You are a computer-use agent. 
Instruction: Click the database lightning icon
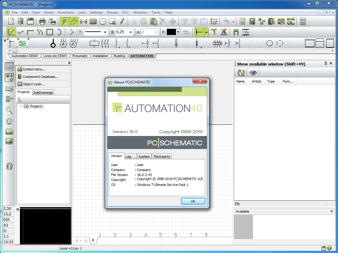point(272,21)
